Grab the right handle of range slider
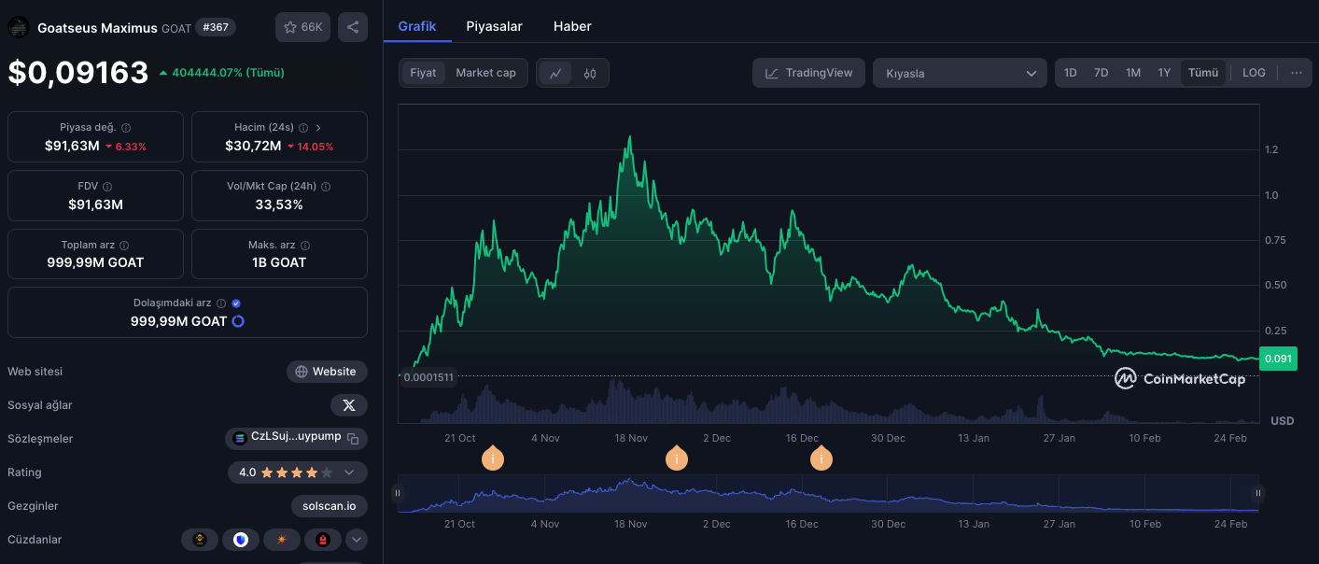Screen dimensions: 1319x564 (x=1258, y=493)
